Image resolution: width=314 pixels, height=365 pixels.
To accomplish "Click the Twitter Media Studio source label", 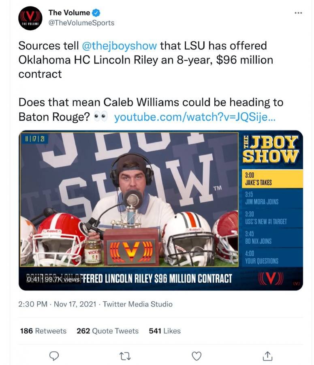I will (138, 304).
